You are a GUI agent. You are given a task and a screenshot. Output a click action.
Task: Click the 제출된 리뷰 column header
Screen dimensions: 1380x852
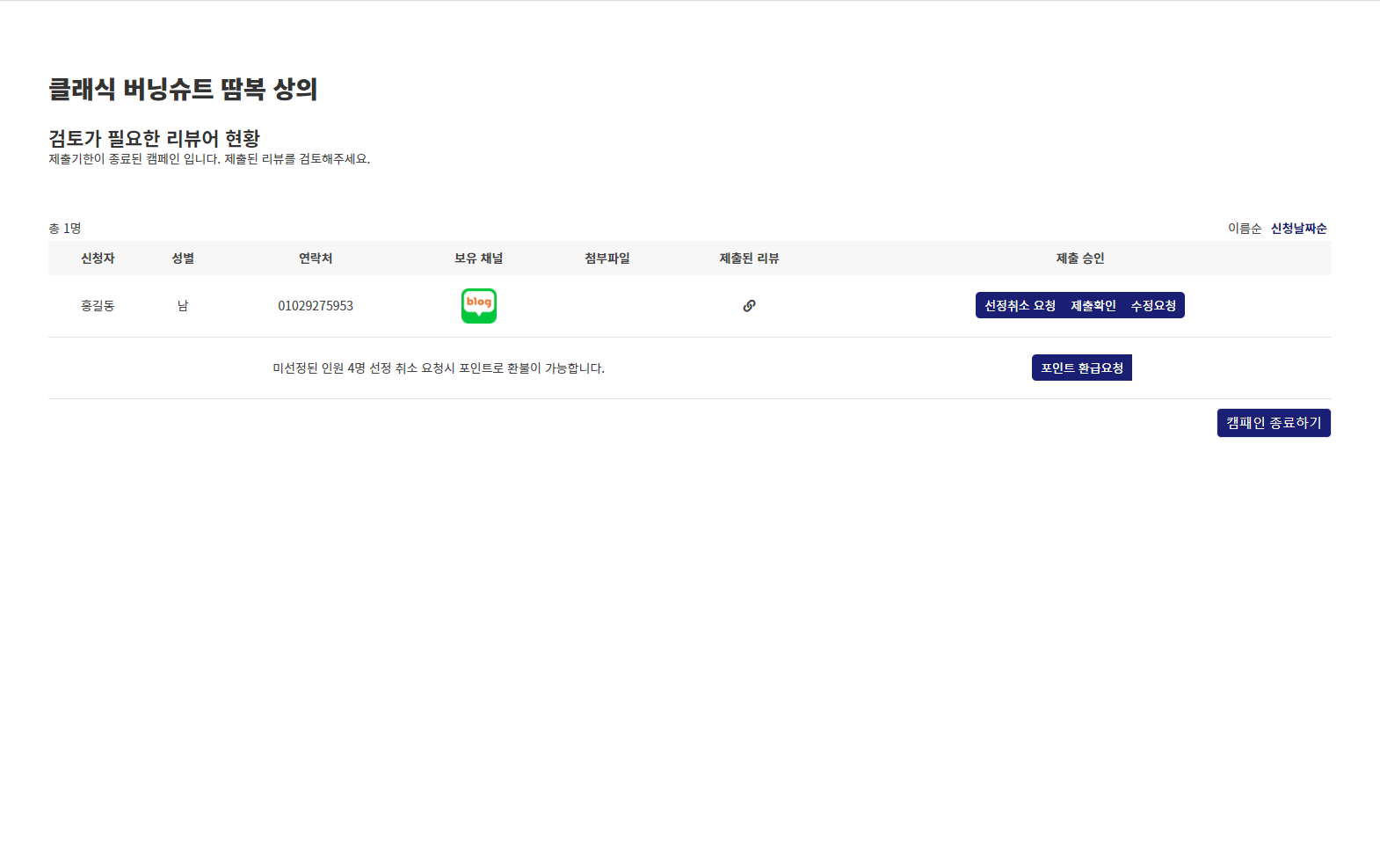point(749,259)
